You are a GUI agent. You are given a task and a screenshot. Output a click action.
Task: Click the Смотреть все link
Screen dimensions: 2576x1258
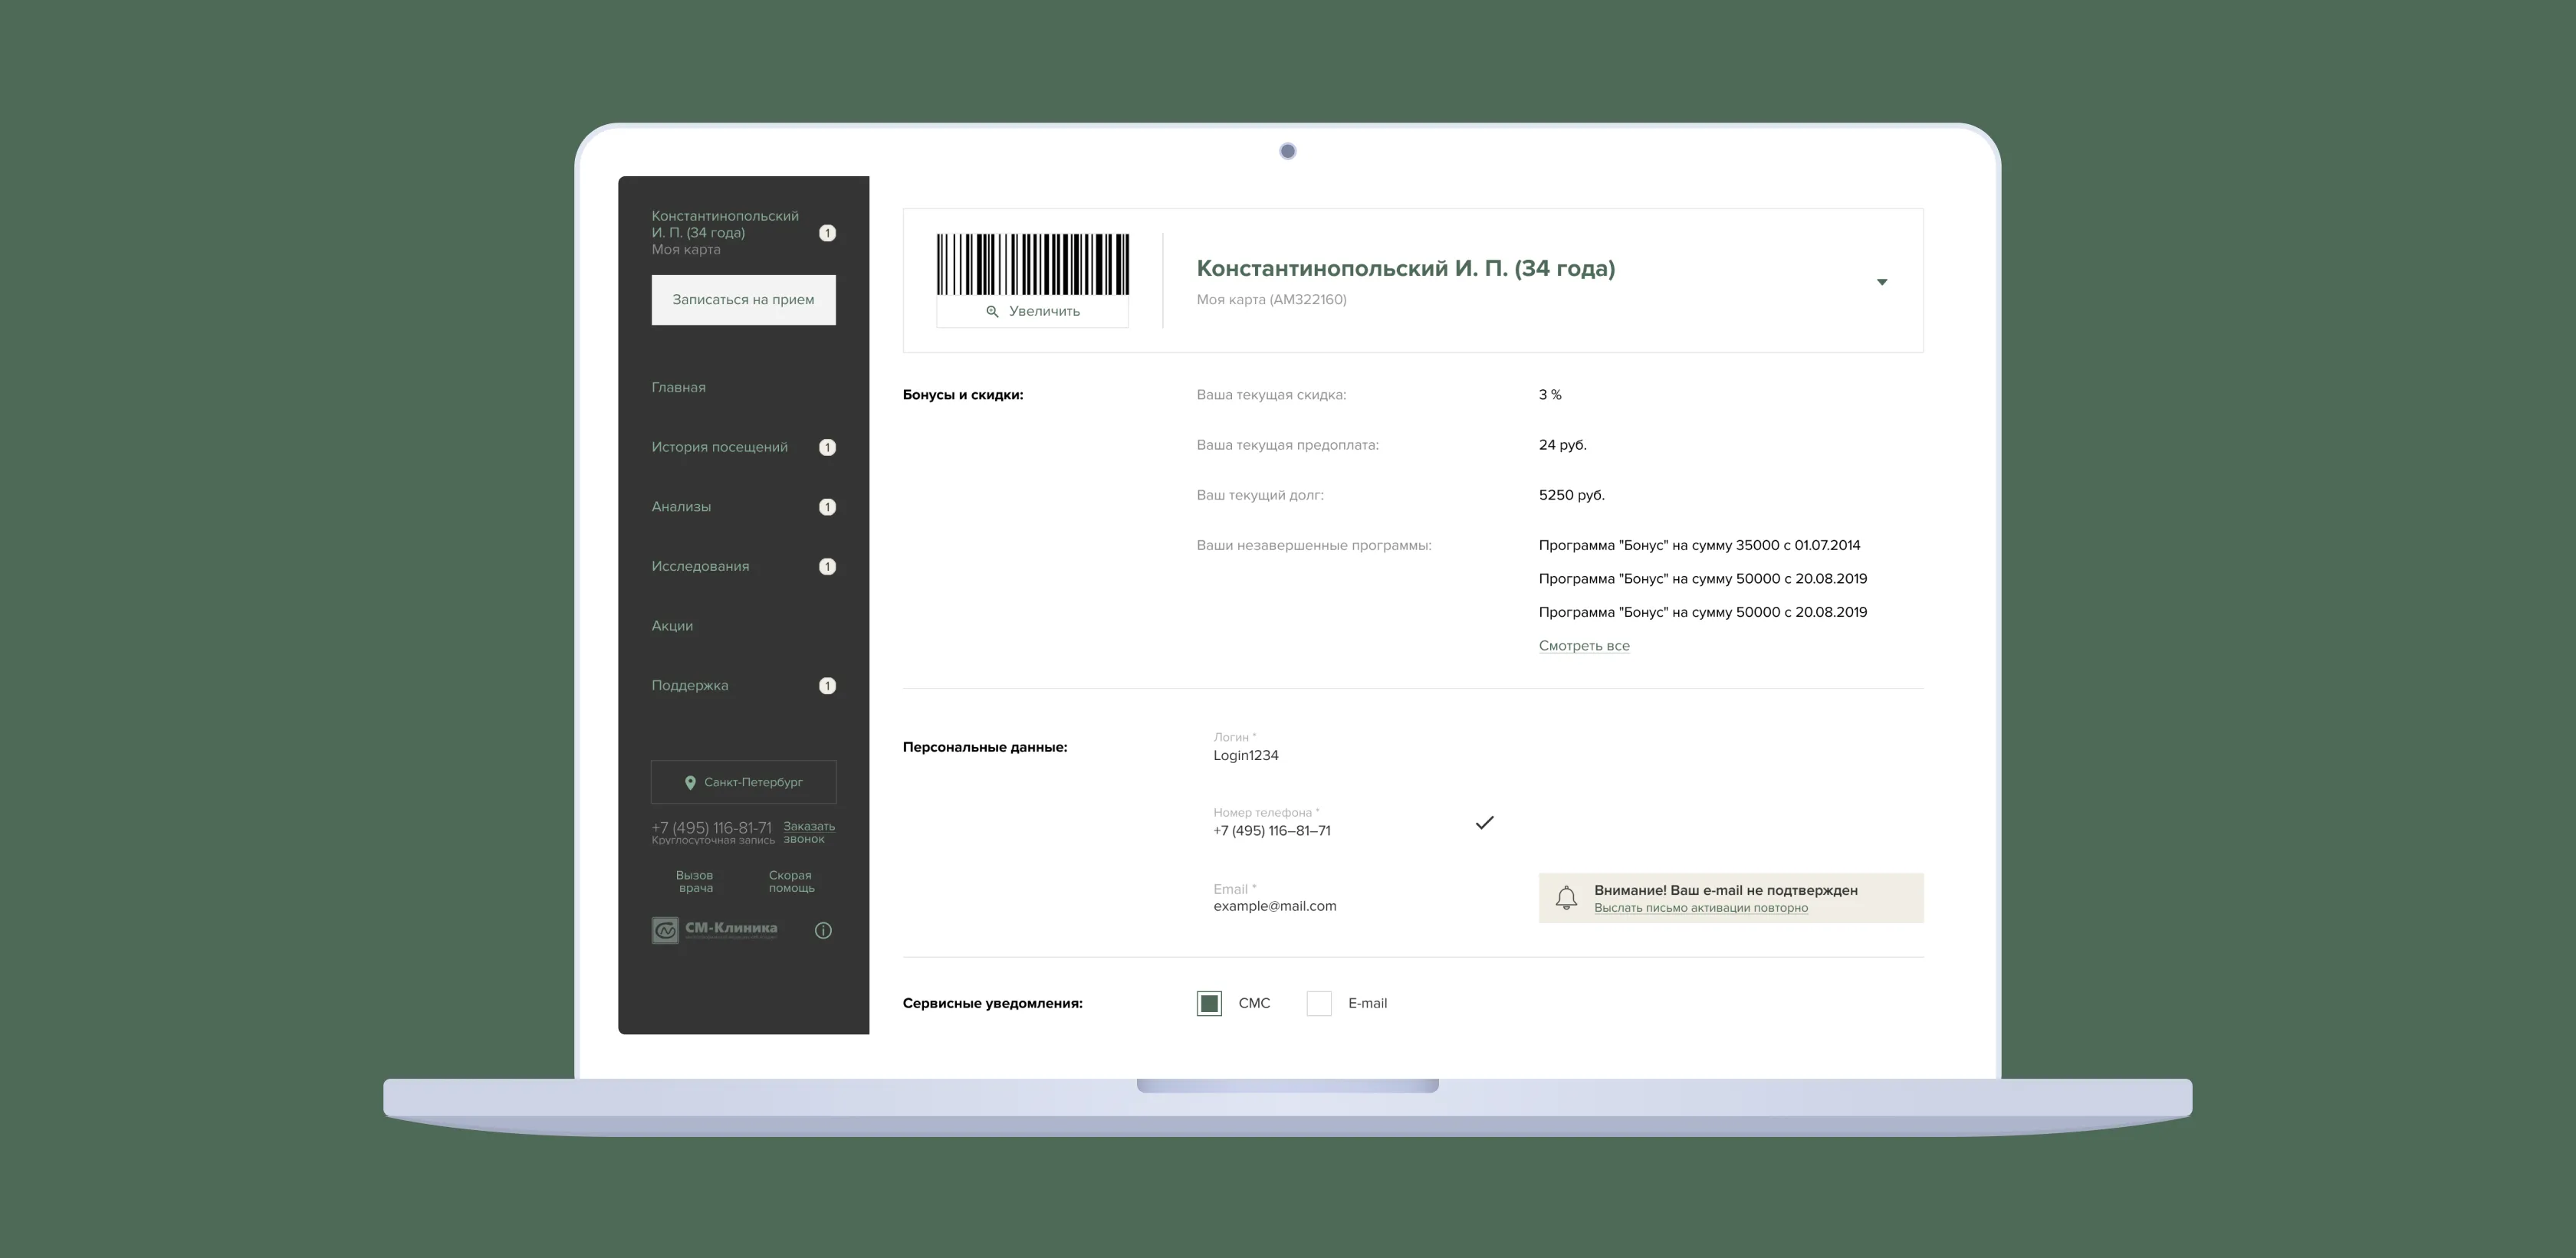coord(1584,646)
